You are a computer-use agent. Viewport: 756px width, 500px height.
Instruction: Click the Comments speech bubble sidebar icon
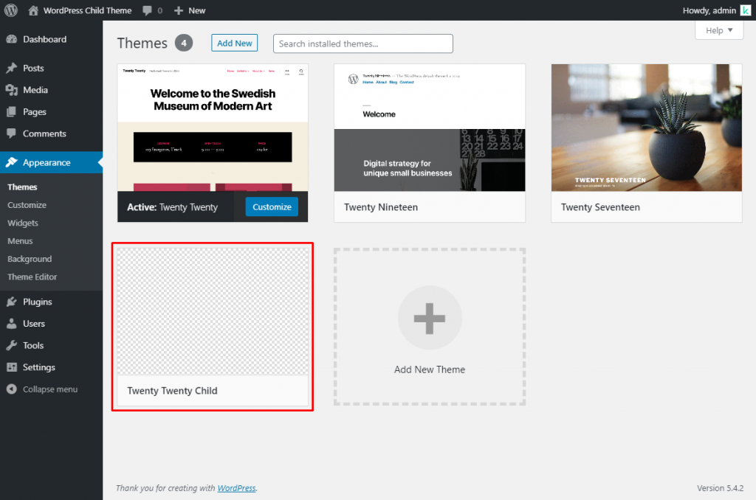coord(12,133)
